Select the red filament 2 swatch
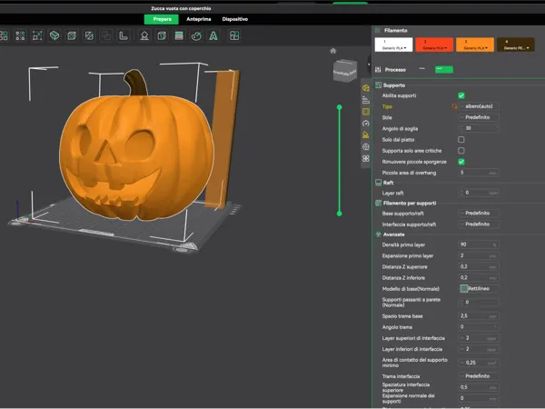Viewport: 545px width, 409px height. coord(434,45)
